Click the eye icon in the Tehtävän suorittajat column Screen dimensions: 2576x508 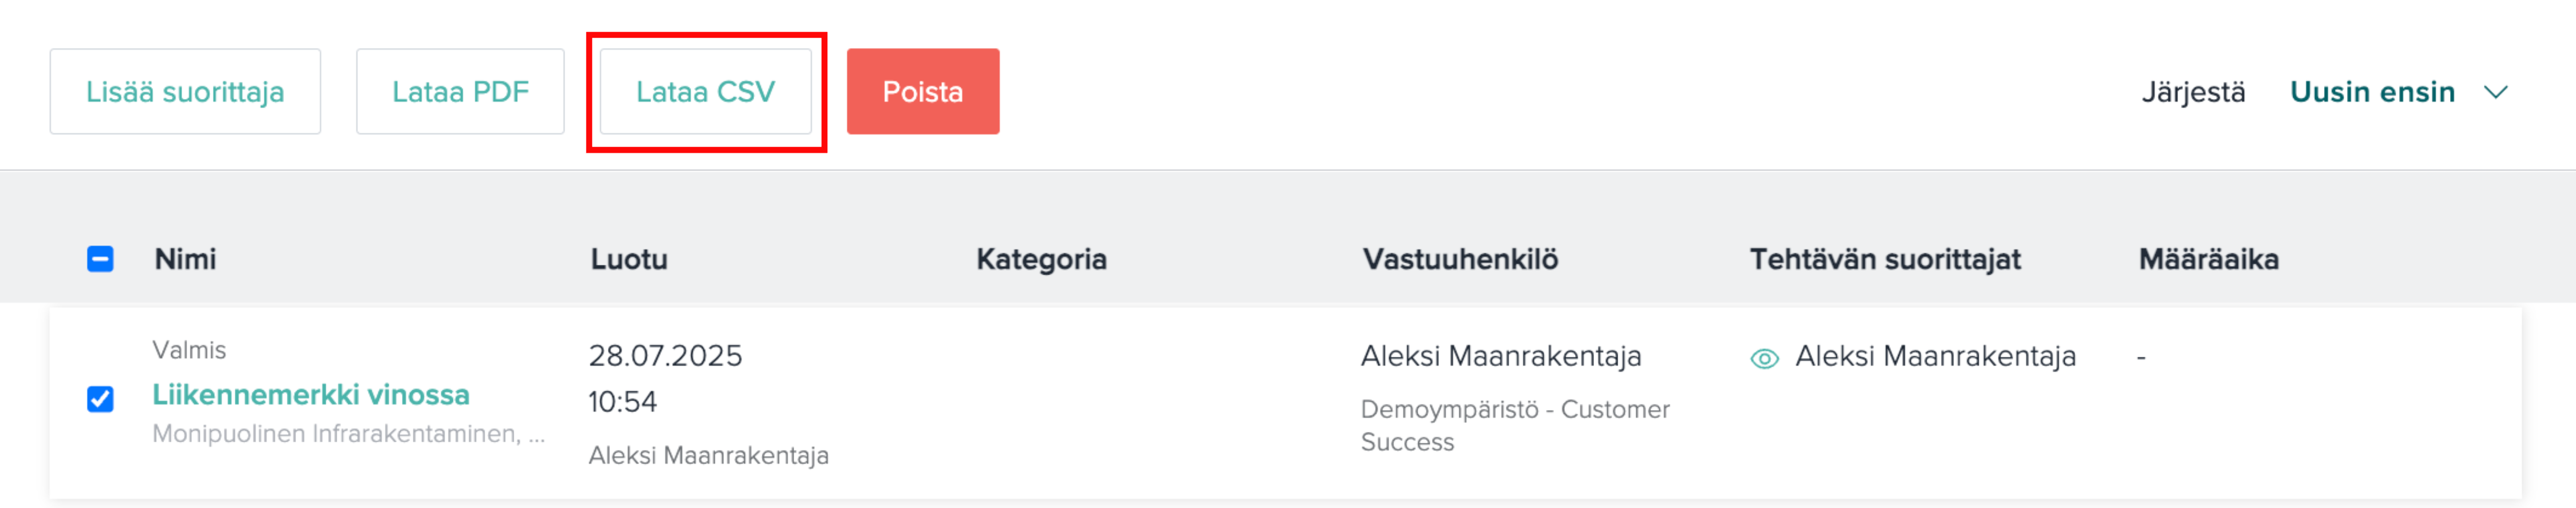pyautogui.click(x=1764, y=358)
